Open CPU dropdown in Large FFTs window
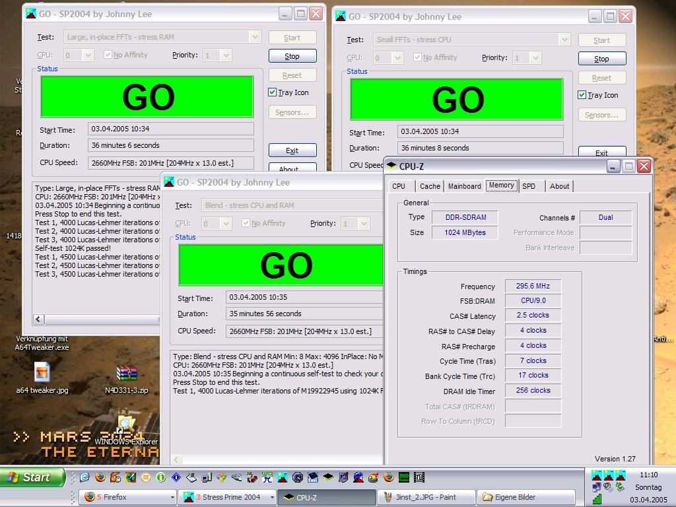Viewport: 676px width, 507px height. click(x=88, y=55)
